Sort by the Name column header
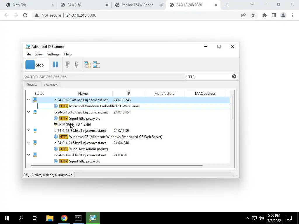Viewport: 299px width, 224px height. click(83, 94)
